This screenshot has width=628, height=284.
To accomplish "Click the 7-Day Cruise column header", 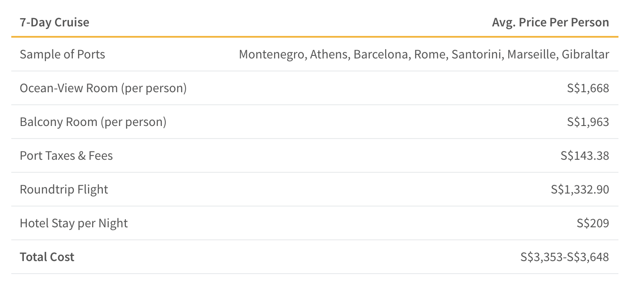I will pos(55,23).
